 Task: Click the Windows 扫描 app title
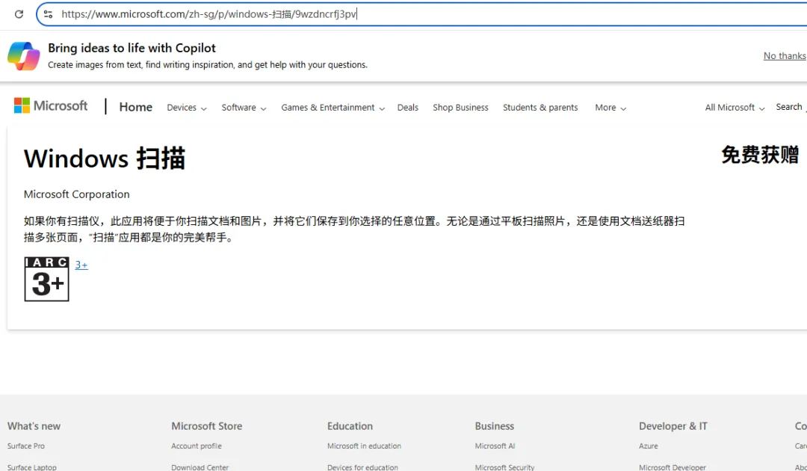[105, 158]
